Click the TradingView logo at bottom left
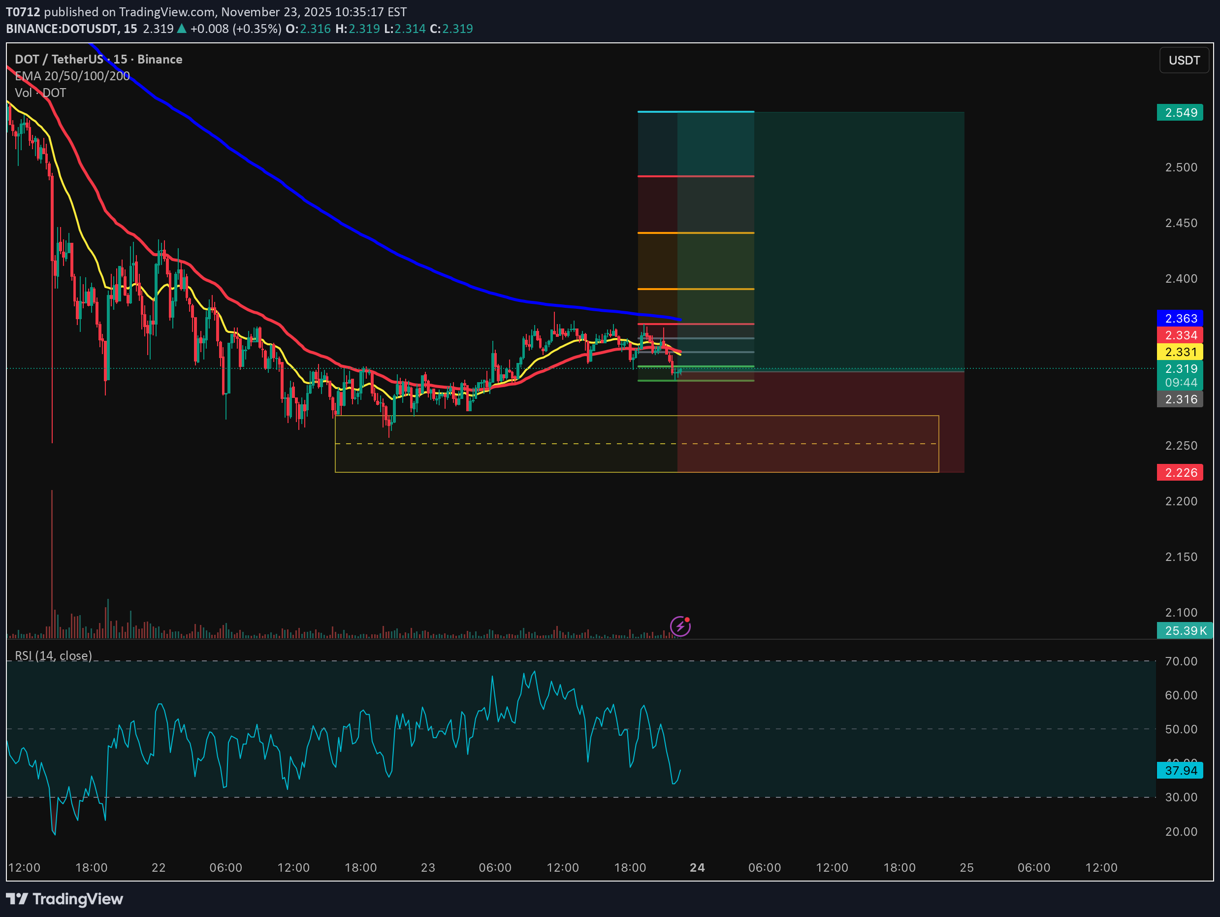1220x917 pixels. [x=64, y=899]
